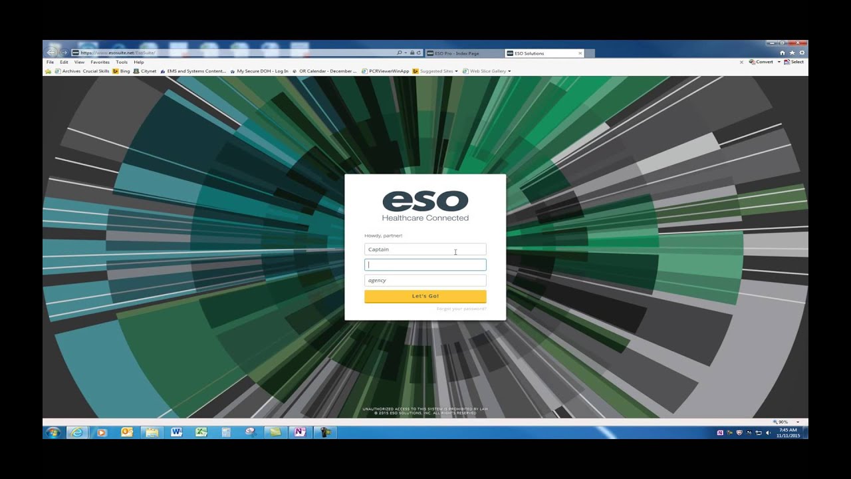Click the empty password input field
851x479 pixels.
(x=425, y=265)
